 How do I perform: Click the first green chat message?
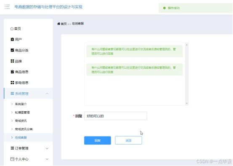[x=135, y=51]
